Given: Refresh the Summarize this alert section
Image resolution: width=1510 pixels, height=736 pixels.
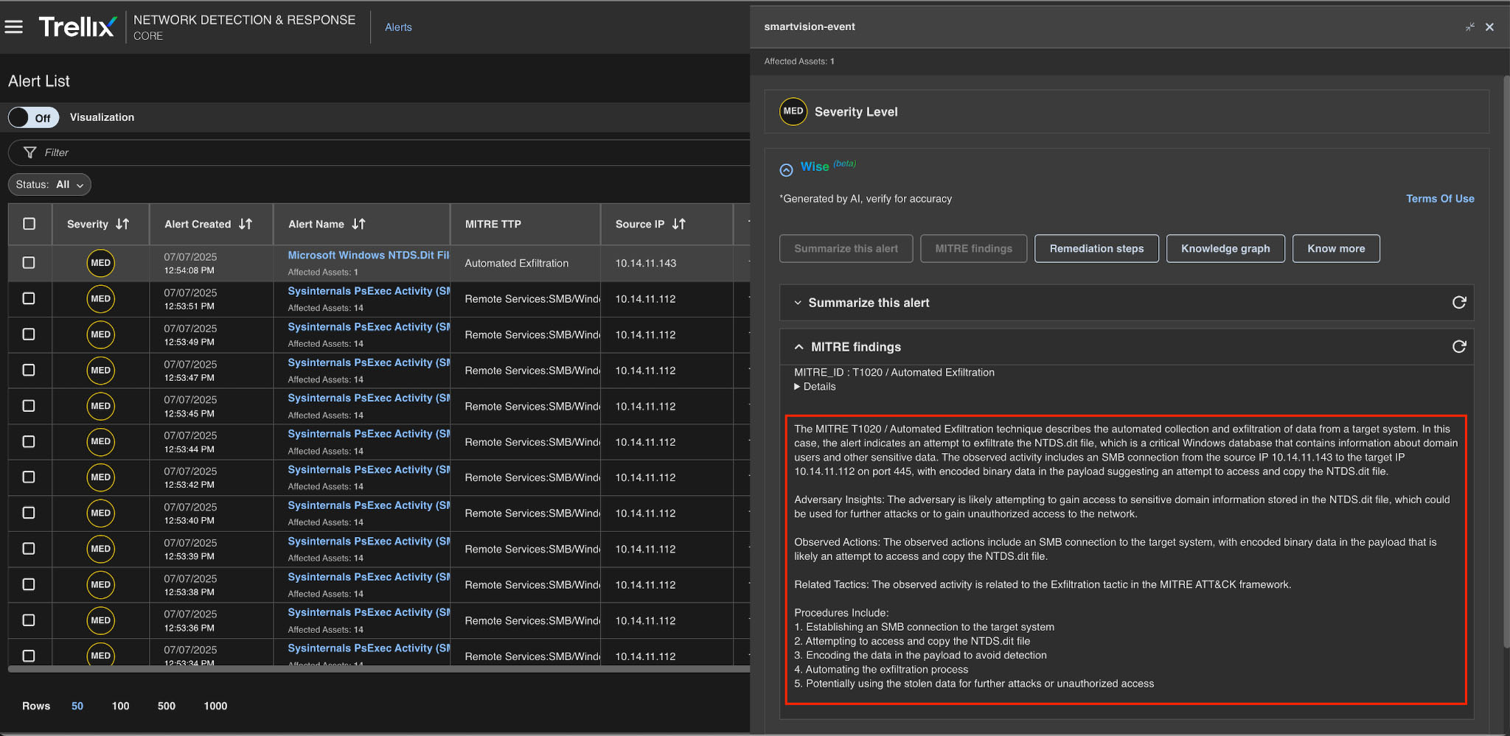Looking at the screenshot, I should click(x=1458, y=303).
